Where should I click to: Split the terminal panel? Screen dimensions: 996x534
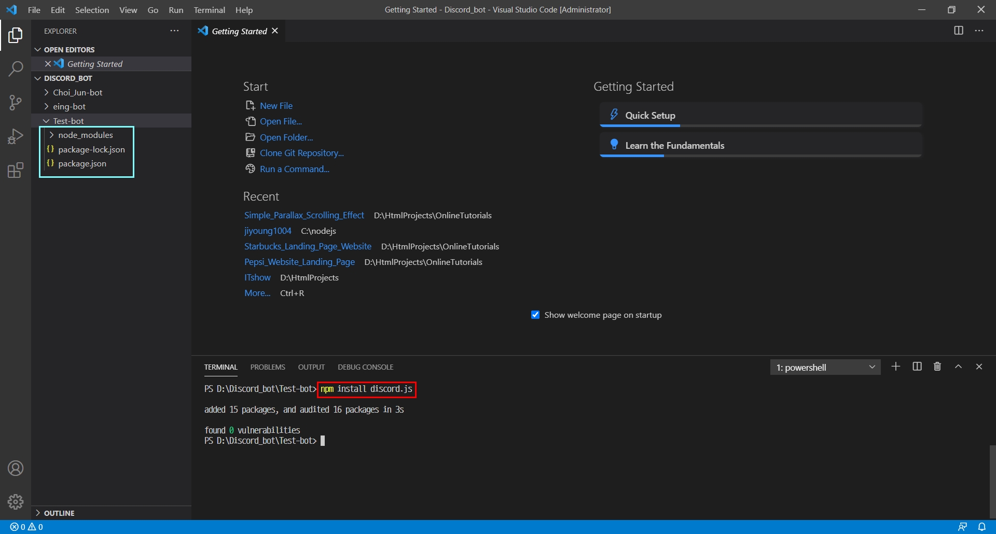[x=917, y=367]
